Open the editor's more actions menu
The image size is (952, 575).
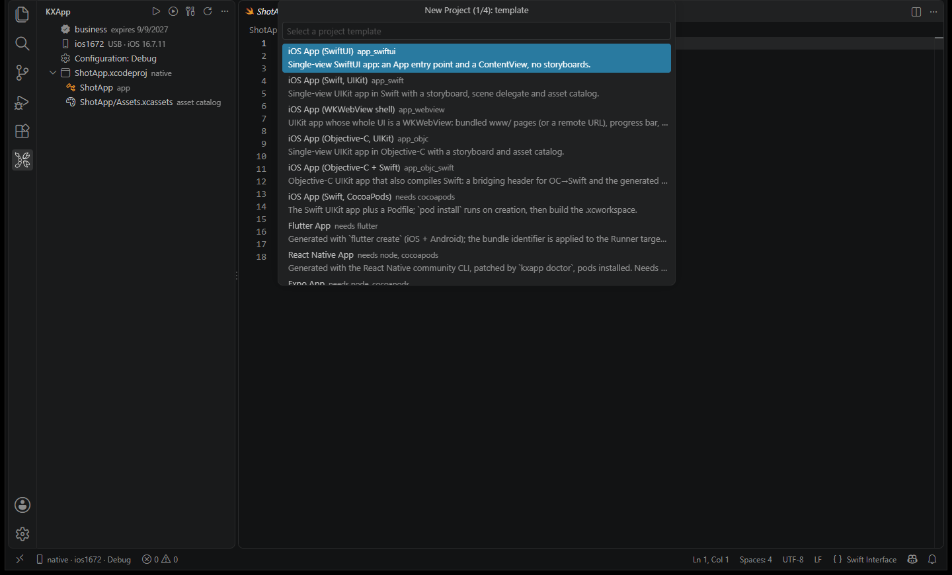click(x=933, y=12)
